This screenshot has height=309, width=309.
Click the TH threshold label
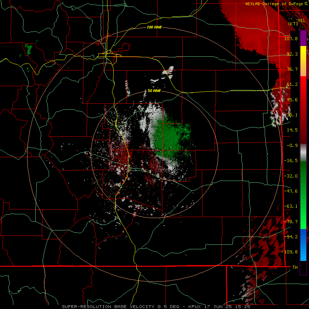[x=295, y=267]
